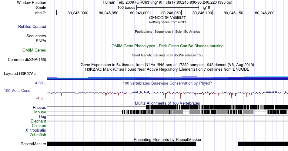Click the GENCODE V49lift37 track title

tap(167, 18)
